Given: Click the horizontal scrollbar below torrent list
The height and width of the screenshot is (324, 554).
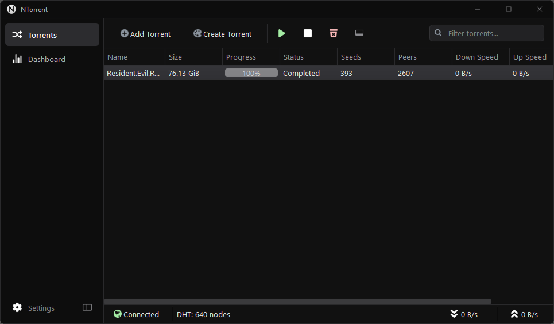Looking at the screenshot, I should [x=297, y=302].
